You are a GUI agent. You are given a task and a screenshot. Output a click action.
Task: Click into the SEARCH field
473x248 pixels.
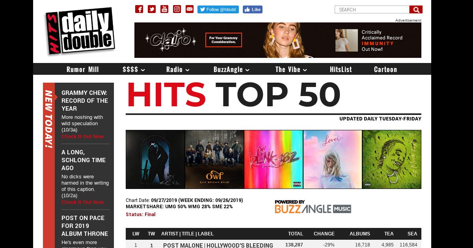point(372,9)
